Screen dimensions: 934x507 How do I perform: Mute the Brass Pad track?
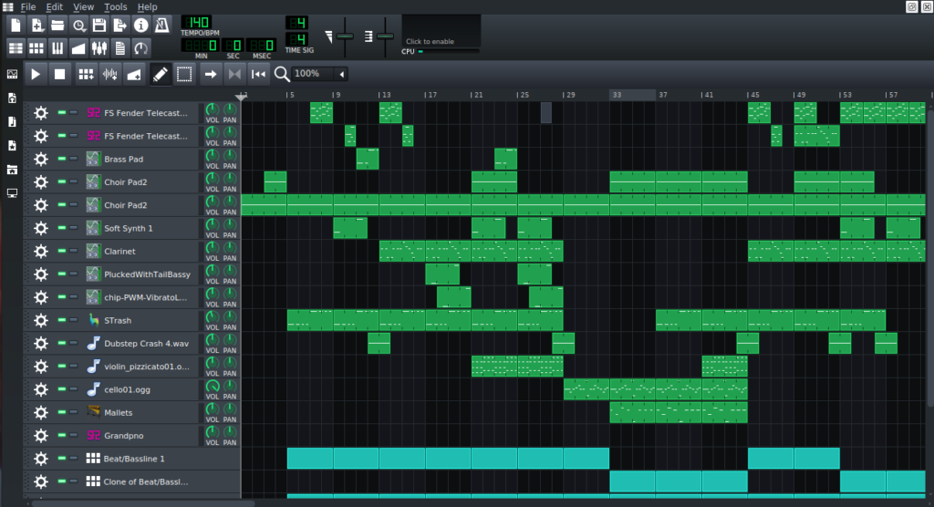coord(61,159)
